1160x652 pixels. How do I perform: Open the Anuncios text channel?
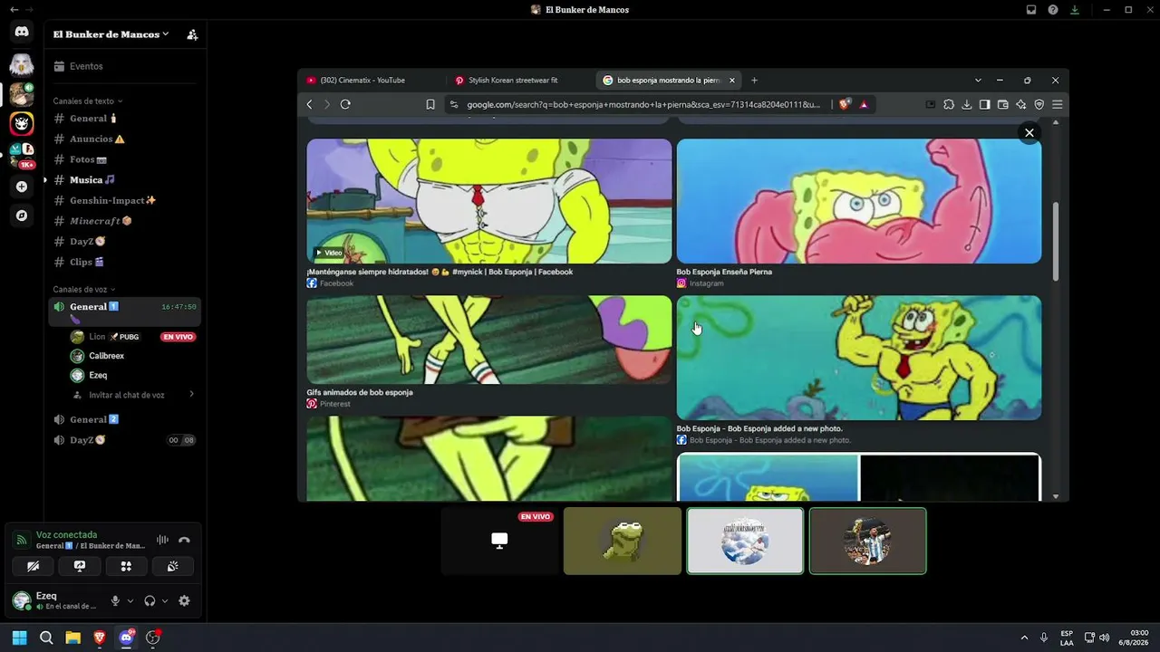pyautogui.click(x=125, y=139)
